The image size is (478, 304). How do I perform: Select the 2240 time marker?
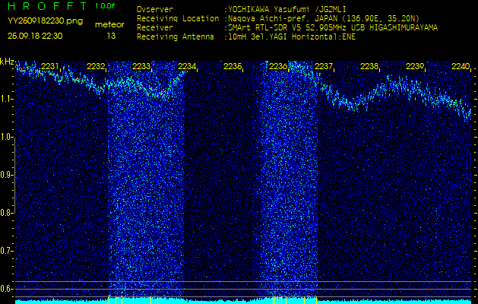pyautogui.click(x=461, y=67)
